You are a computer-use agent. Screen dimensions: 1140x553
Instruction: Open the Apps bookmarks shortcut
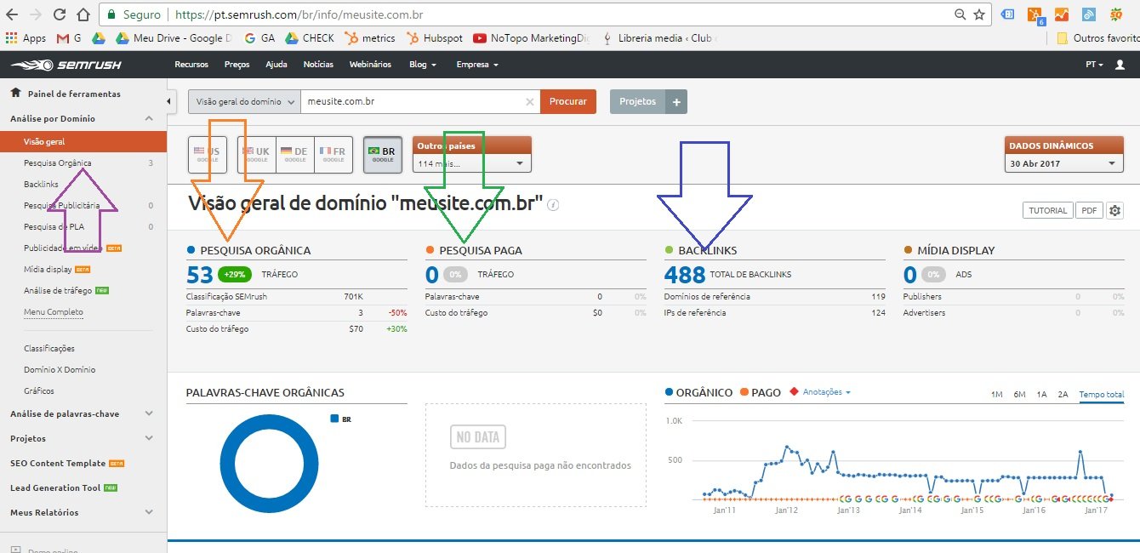26,37
